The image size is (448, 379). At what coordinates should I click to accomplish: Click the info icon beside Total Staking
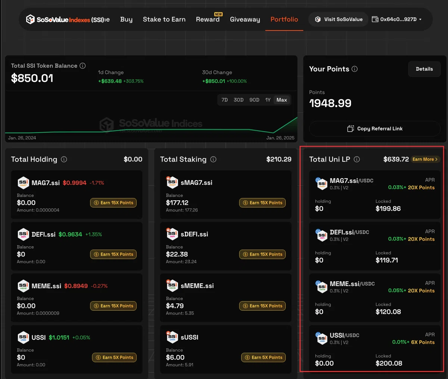(213, 159)
